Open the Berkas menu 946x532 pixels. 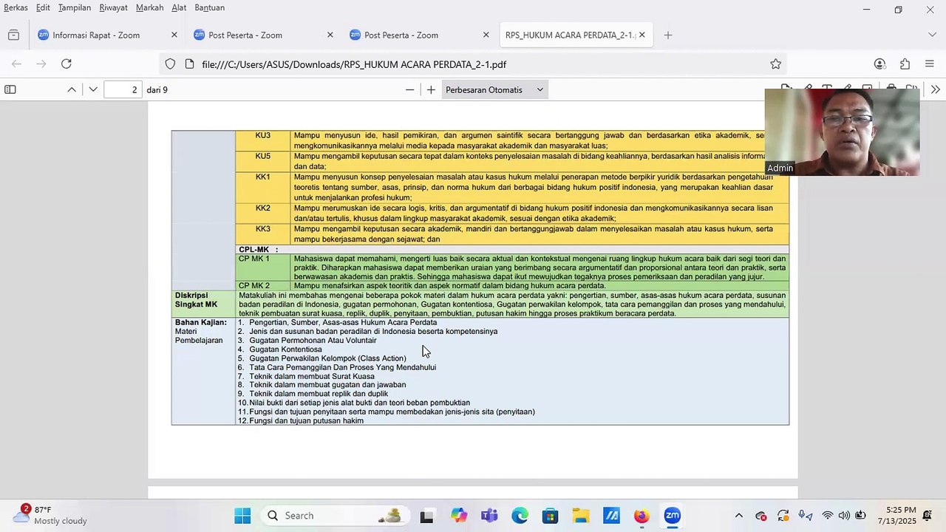pos(16,7)
